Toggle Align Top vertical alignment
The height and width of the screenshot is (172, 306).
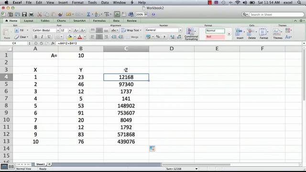click(93, 30)
